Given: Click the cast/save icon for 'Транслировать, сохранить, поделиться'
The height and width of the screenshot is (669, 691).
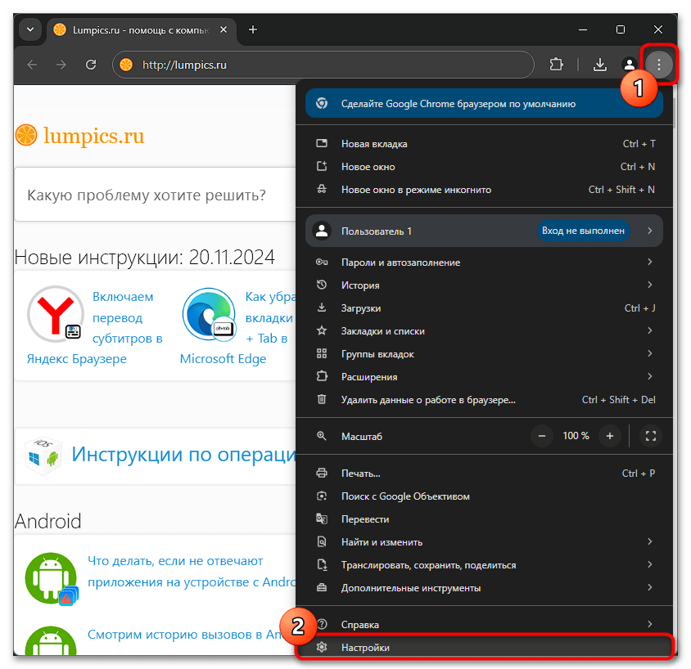Looking at the screenshot, I should pos(322,564).
